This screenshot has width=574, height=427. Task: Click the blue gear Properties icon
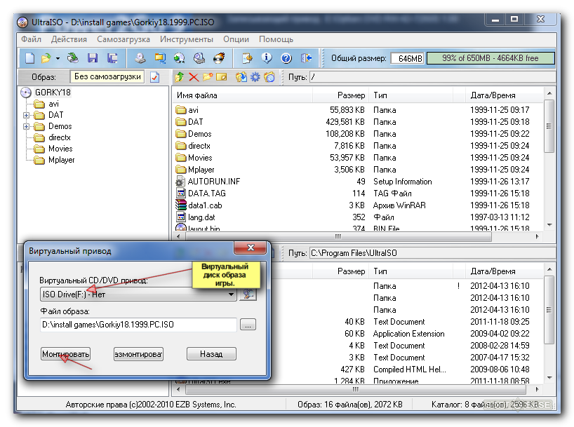(255, 77)
